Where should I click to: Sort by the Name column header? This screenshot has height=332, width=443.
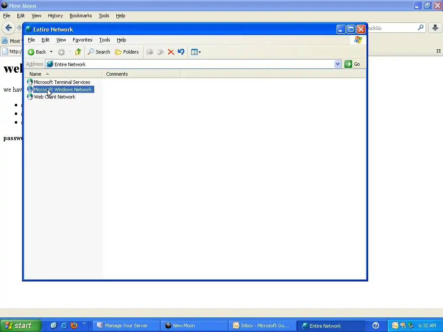(x=63, y=74)
